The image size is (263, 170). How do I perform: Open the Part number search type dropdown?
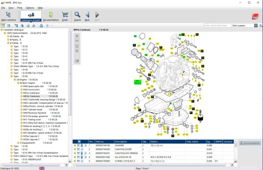point(256,25)
